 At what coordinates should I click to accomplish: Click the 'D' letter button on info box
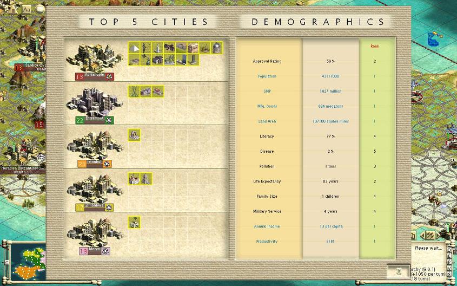point(449,250)
